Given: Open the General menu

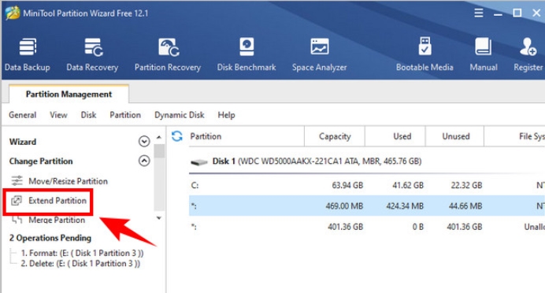Looking at the screenshot, I should tap(23, 115).
